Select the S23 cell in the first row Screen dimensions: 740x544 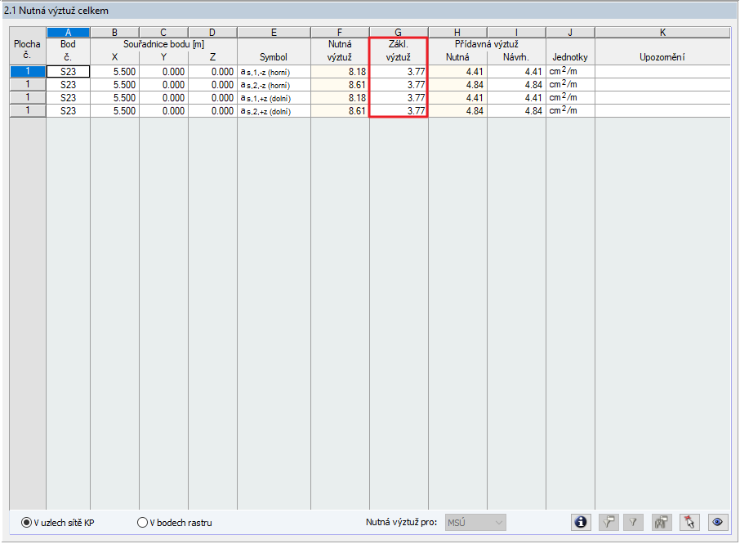67,71
